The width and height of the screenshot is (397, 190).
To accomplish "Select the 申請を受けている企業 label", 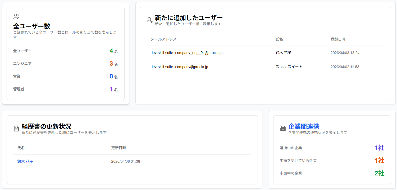I will (x=298, y=161).
